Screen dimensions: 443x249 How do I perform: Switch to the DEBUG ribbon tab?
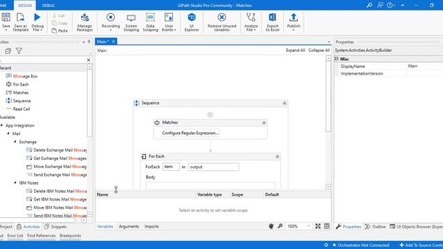(48, 6)
